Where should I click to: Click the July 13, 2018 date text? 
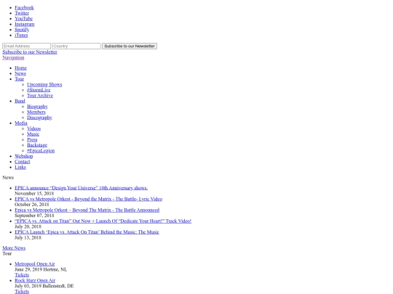(x=28, y=237)
